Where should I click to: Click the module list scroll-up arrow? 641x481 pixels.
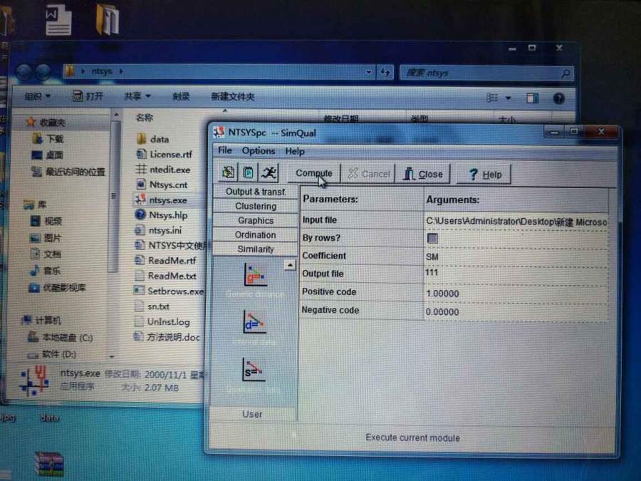[289, 265]
